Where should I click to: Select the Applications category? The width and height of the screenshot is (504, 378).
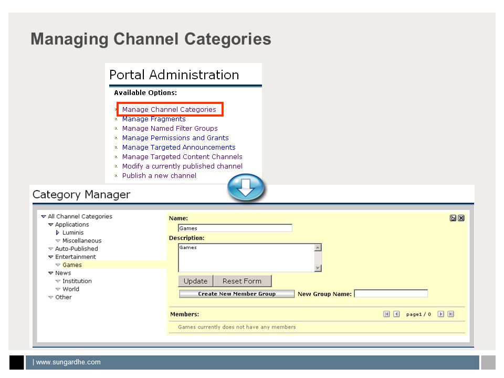[72, 224]
